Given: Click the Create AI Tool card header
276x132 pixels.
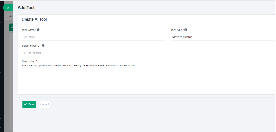Looking at the screenshot, I should click(x=34, y=19).
